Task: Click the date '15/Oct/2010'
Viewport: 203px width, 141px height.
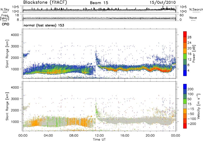Action: [x=163, y=3]
